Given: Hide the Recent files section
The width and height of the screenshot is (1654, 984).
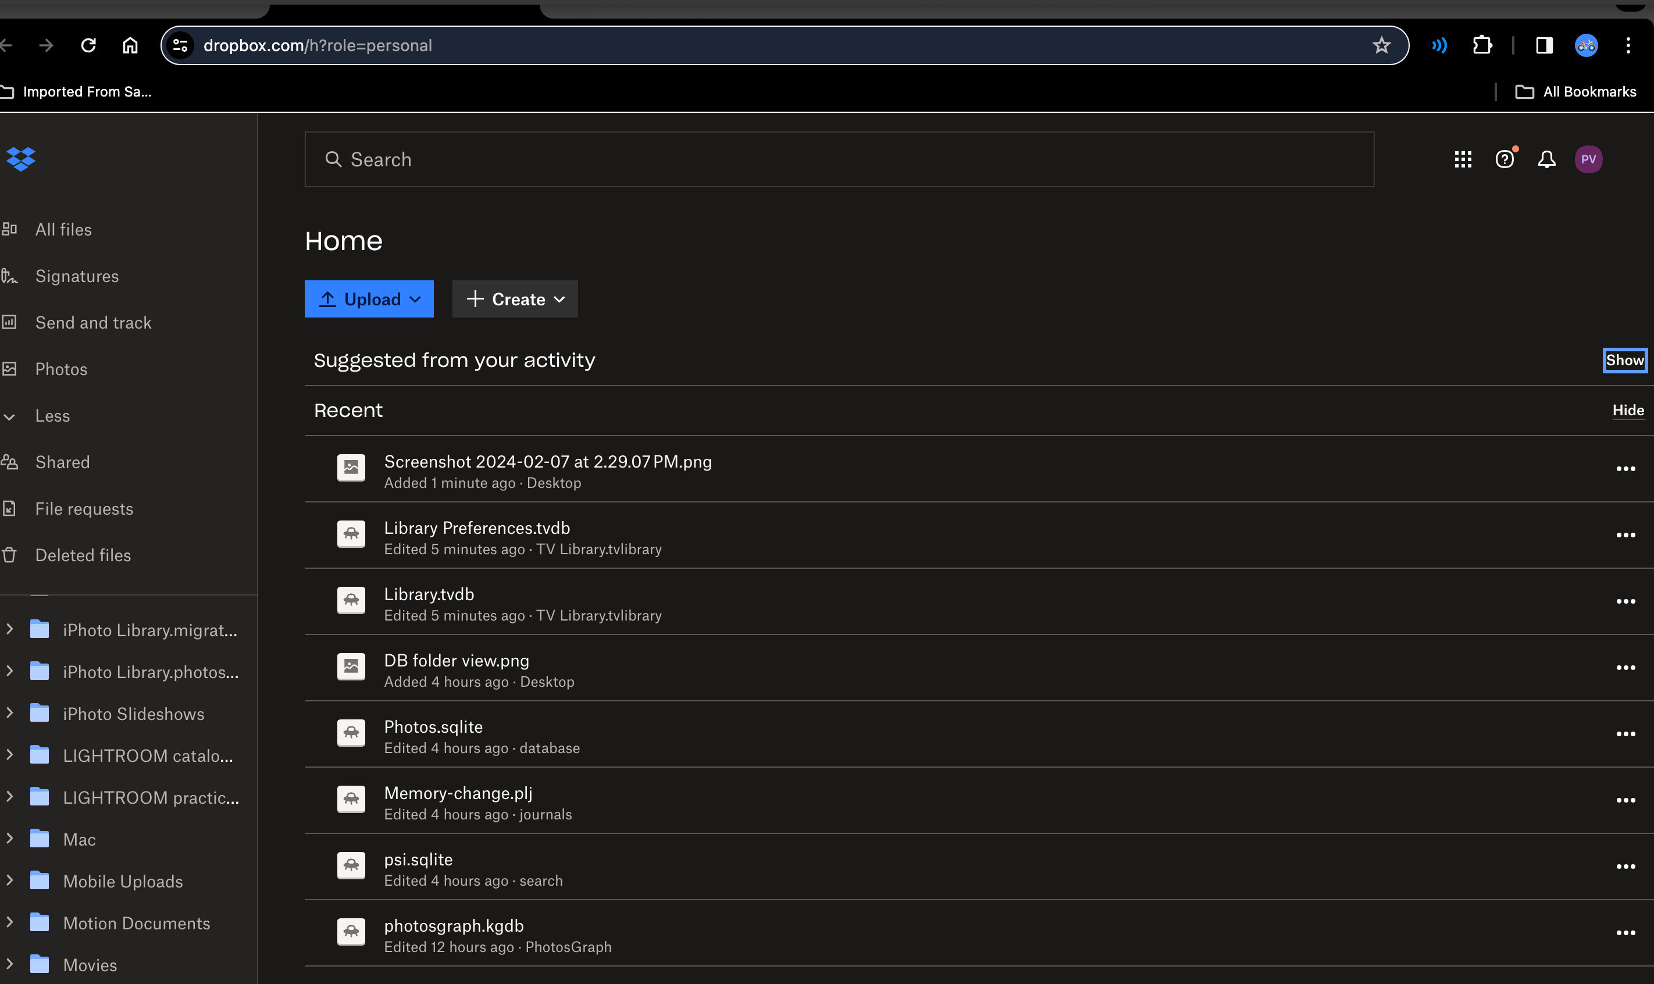Looking at the screenshot, I should tap(1628, 410).
